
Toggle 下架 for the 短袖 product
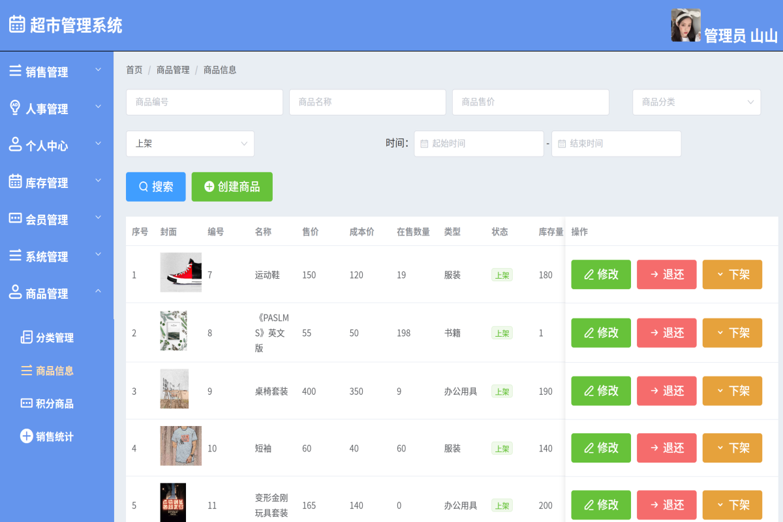(x=732, y=448)
